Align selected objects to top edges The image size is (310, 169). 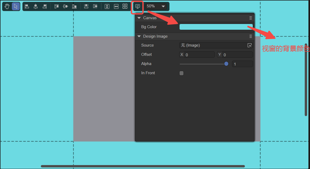click(56, 6)
